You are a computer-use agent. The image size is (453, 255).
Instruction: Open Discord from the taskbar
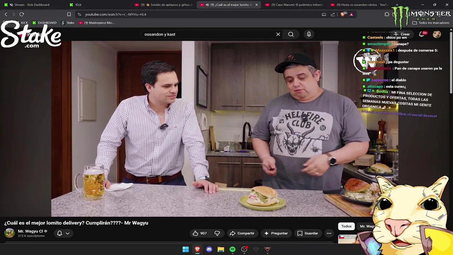tap(209, 249)
